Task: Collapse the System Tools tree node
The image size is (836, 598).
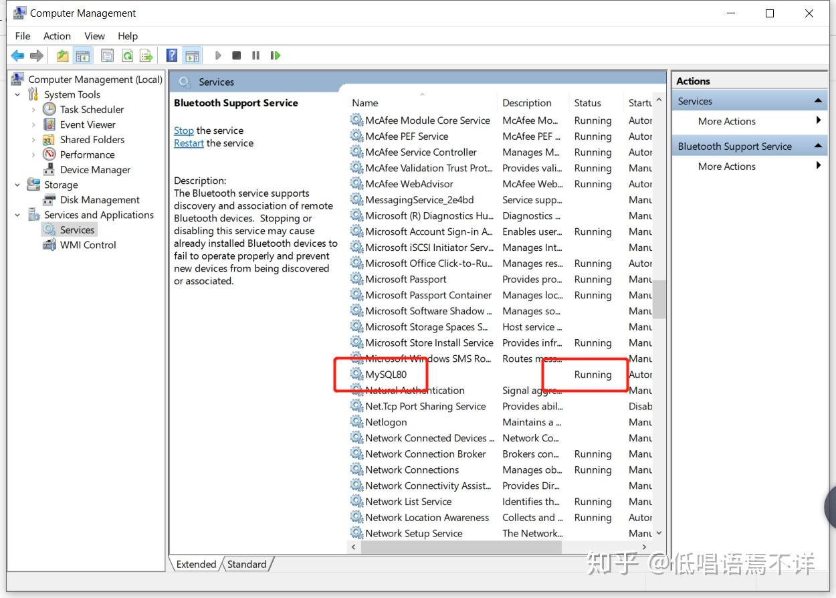Action: pos(17,94)
